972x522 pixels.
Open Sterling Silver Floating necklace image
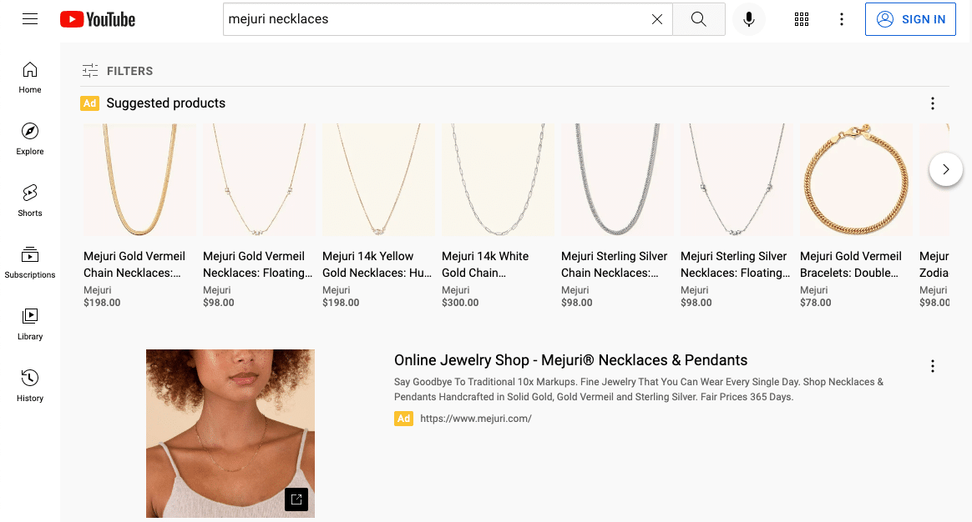point(737,179)
